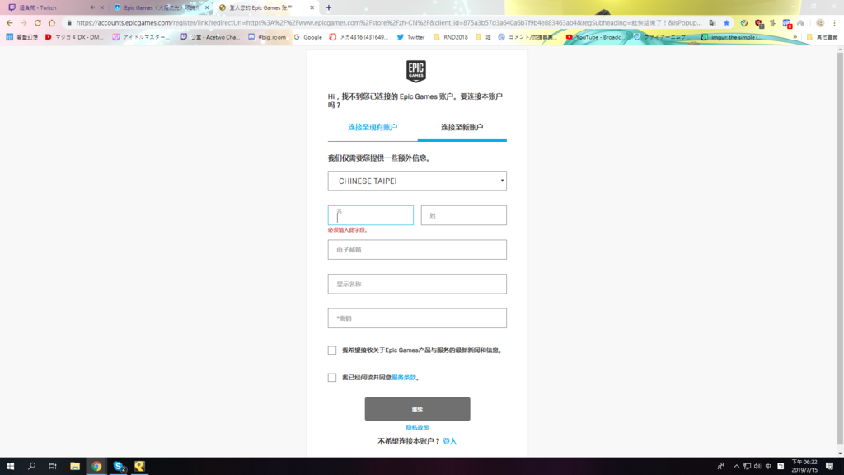Open the CHINESE TAIPEI country dropdown

coord(417,181)
